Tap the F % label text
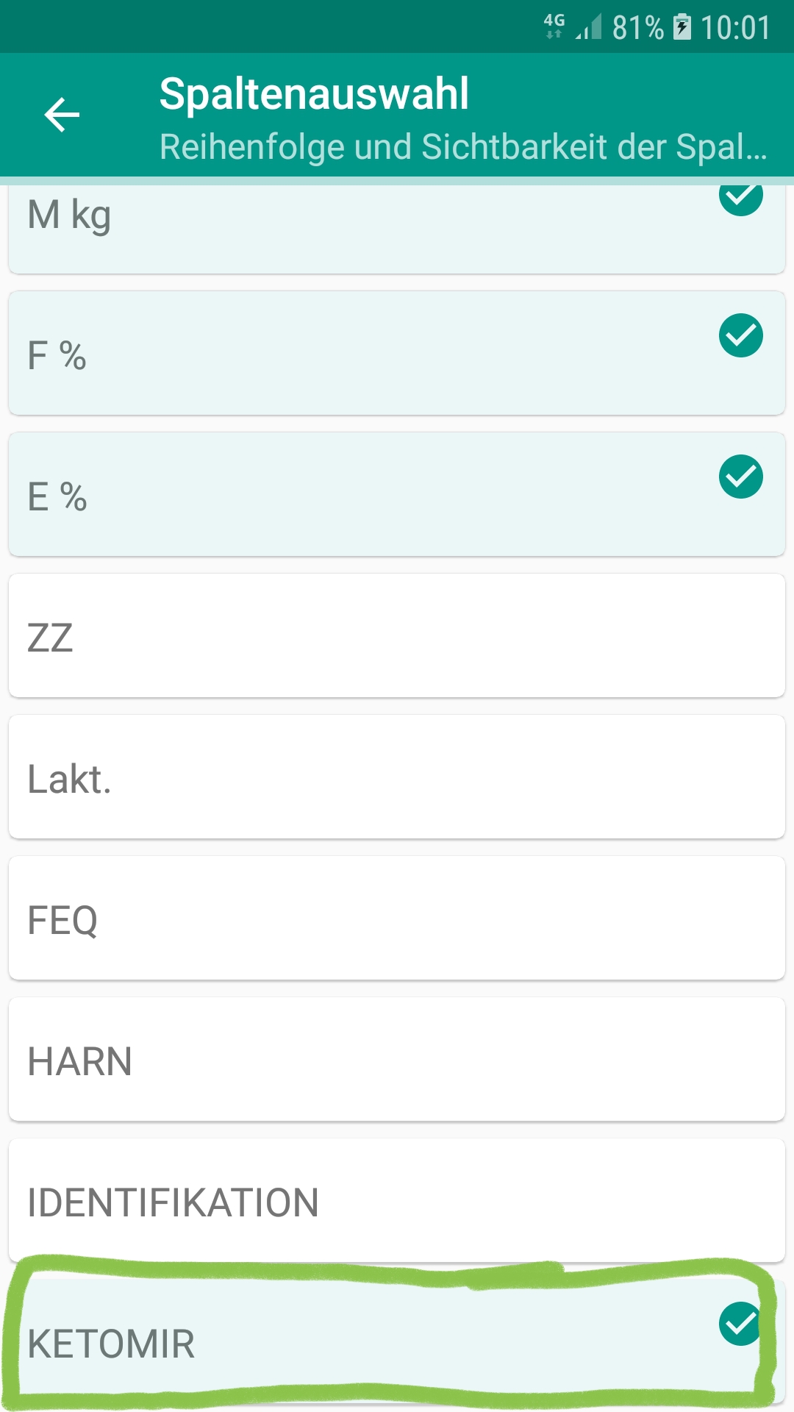 [x=57, y=355]
